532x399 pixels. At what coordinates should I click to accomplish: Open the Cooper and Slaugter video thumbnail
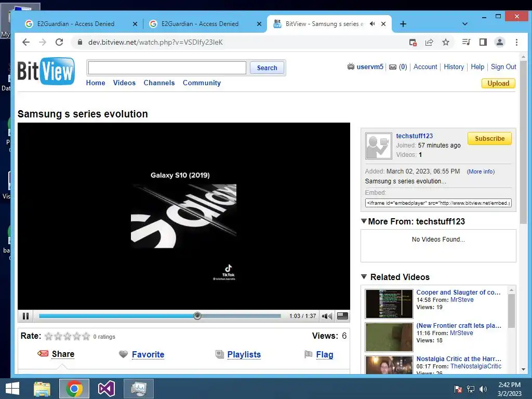(389, 303)
